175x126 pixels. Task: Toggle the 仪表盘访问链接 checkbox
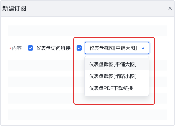tap(31, 48)
